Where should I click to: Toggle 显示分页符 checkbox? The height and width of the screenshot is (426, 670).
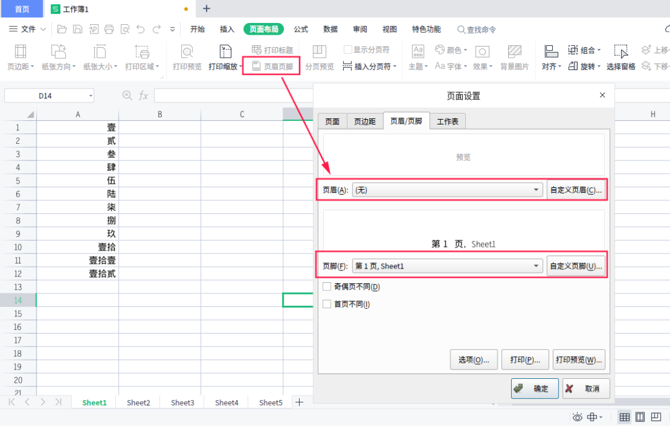[x=348, y=50]
